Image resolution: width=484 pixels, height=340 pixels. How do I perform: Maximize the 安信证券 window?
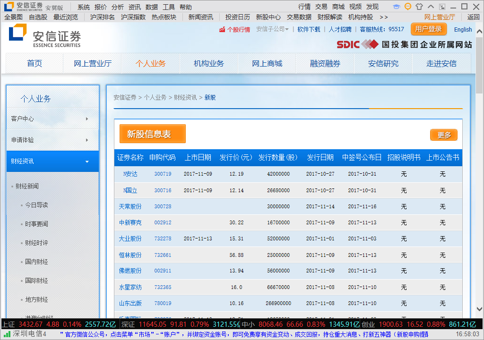tap(465, 7)
